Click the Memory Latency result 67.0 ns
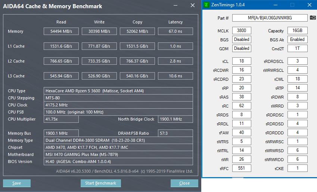The height and width of the screenshot is (192, 317). 175,31
